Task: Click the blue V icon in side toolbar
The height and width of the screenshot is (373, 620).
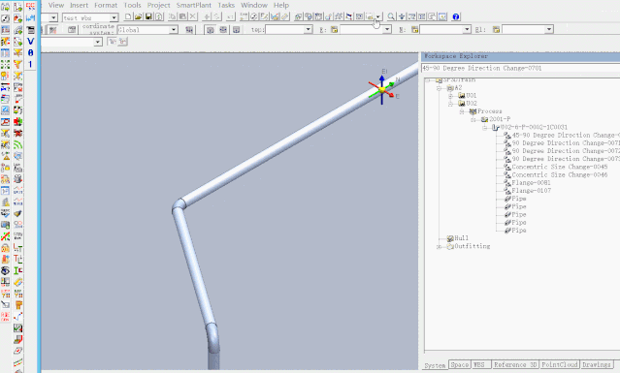Action: [30, 41]
